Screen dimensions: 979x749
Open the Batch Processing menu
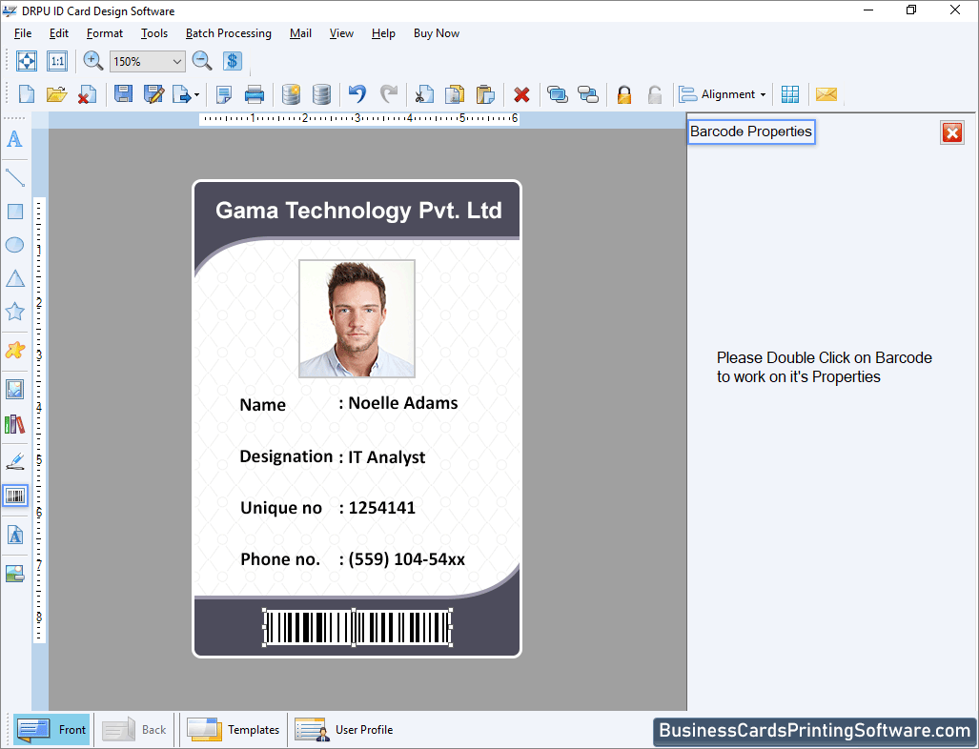point(228,33)
